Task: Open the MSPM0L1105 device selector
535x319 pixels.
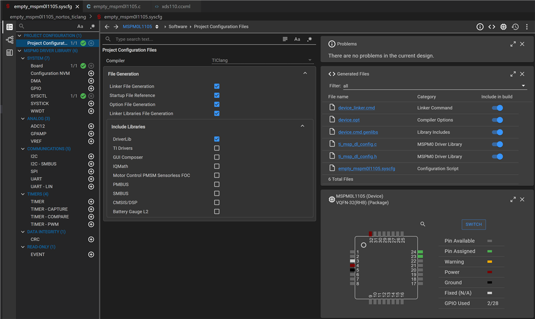Action: (140, 27)
